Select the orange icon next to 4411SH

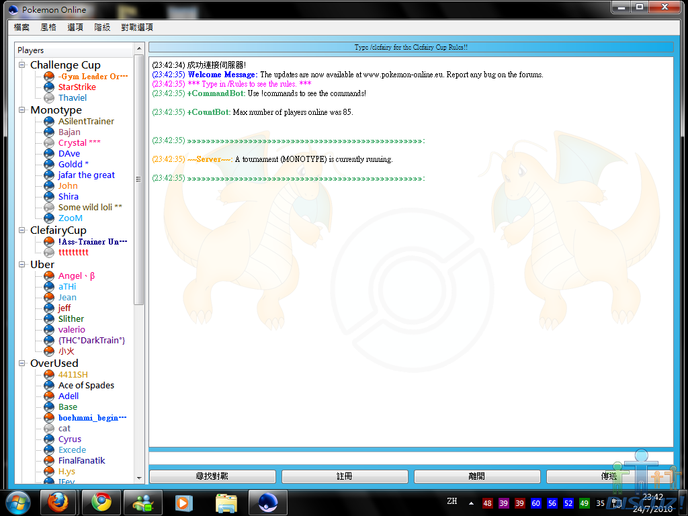49,374
